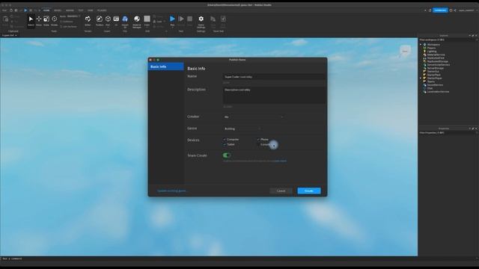479x269 pixels.
Task: Open Import 3D tool
Action: (125, 22)
